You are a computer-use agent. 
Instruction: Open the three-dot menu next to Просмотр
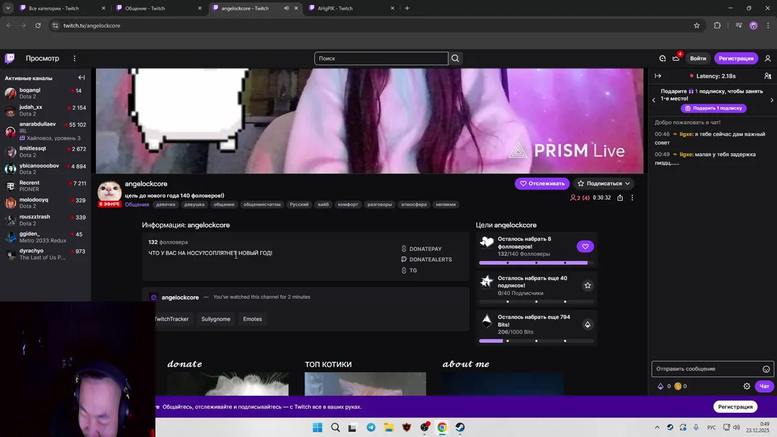[x=75, y=58]
